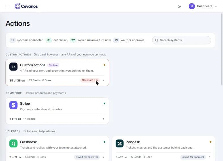Click the Custom actions code icon
Viewport: 223px width, 161px height.
(x=13, y=66)
